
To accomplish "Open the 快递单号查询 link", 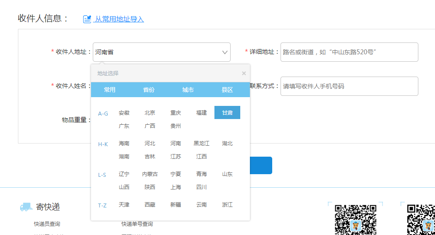I will coord(137,224).
